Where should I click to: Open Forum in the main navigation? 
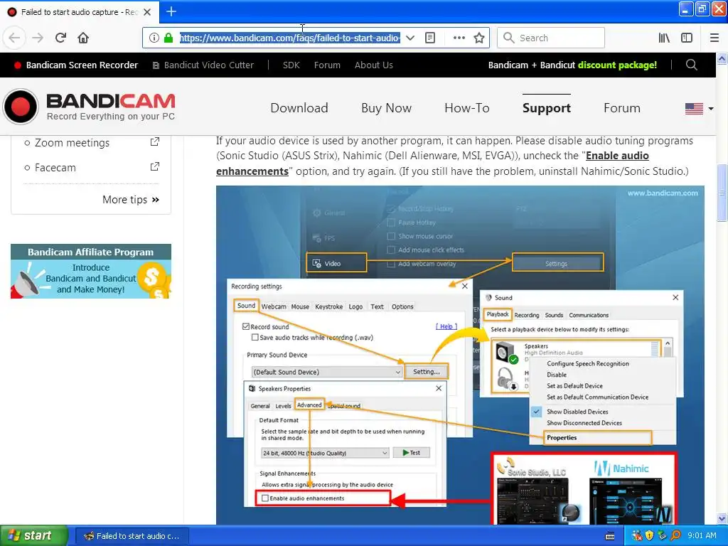pyautogui.click(x=621, y=108)
